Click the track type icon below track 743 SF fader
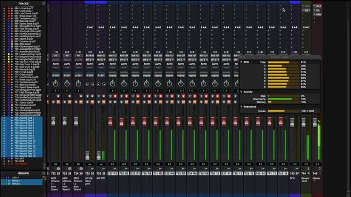The image size is (351, 197). click(297, 169)
